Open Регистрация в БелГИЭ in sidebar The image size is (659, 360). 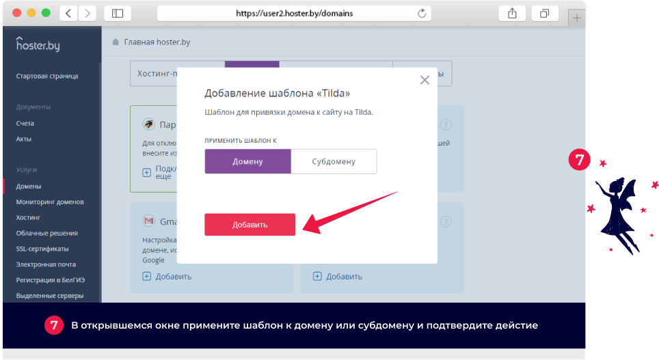pos(51,280)
